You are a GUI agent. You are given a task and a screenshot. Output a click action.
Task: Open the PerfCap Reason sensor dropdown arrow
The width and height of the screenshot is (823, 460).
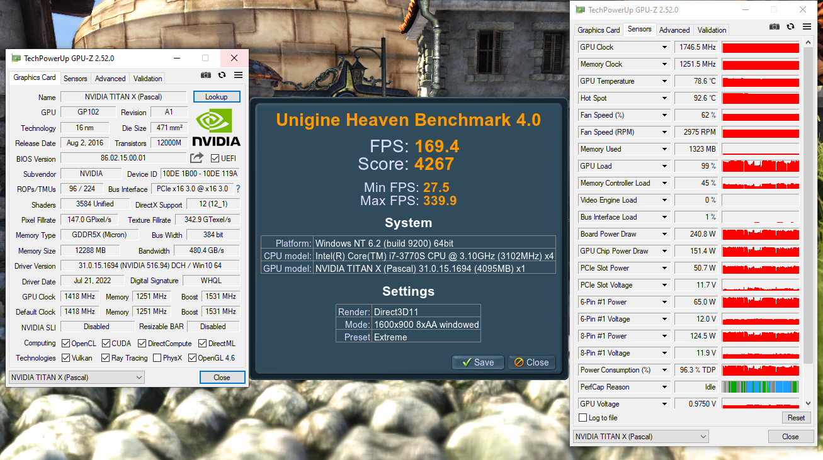664,387
